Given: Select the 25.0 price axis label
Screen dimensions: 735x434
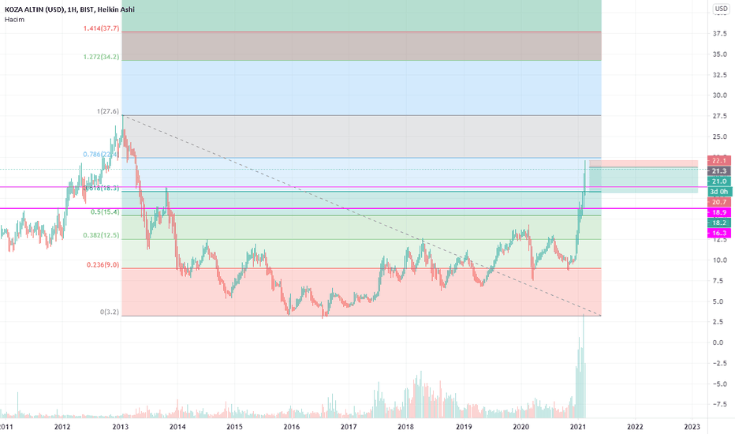Looking at the screenshot, I should coord(720,137).
